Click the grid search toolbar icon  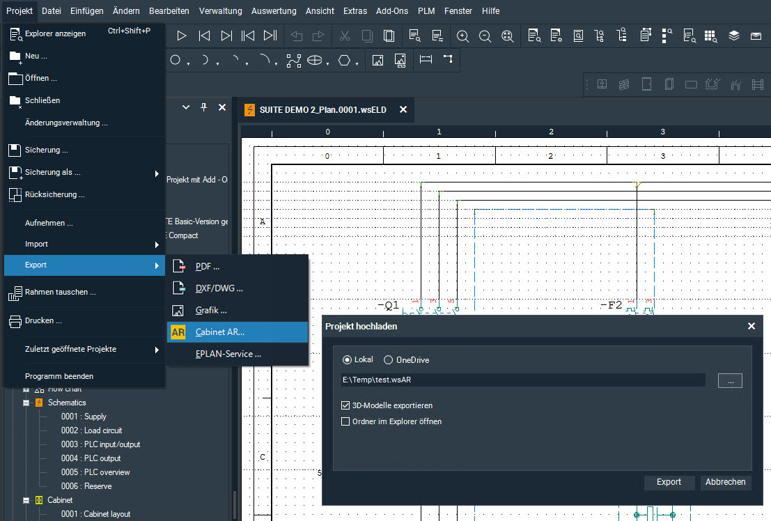click(710, 36)
